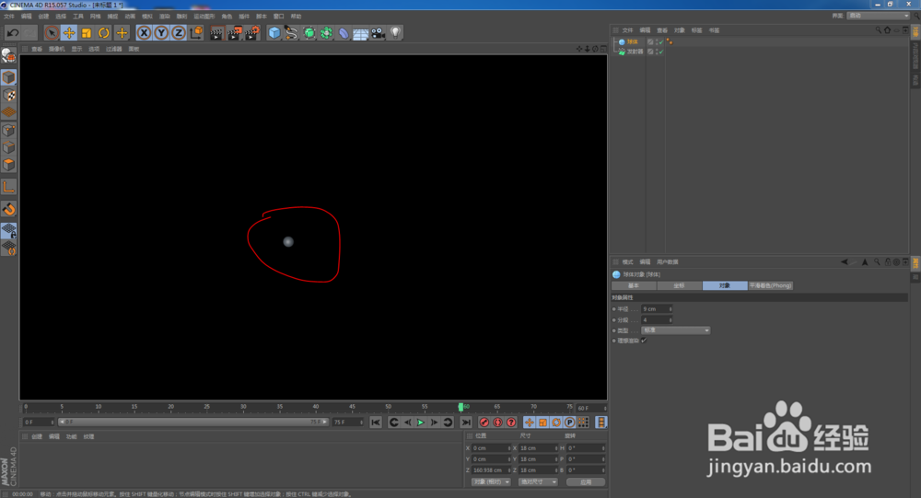Open the render settings clapperboard gear icon

click(x=252, y=33)
